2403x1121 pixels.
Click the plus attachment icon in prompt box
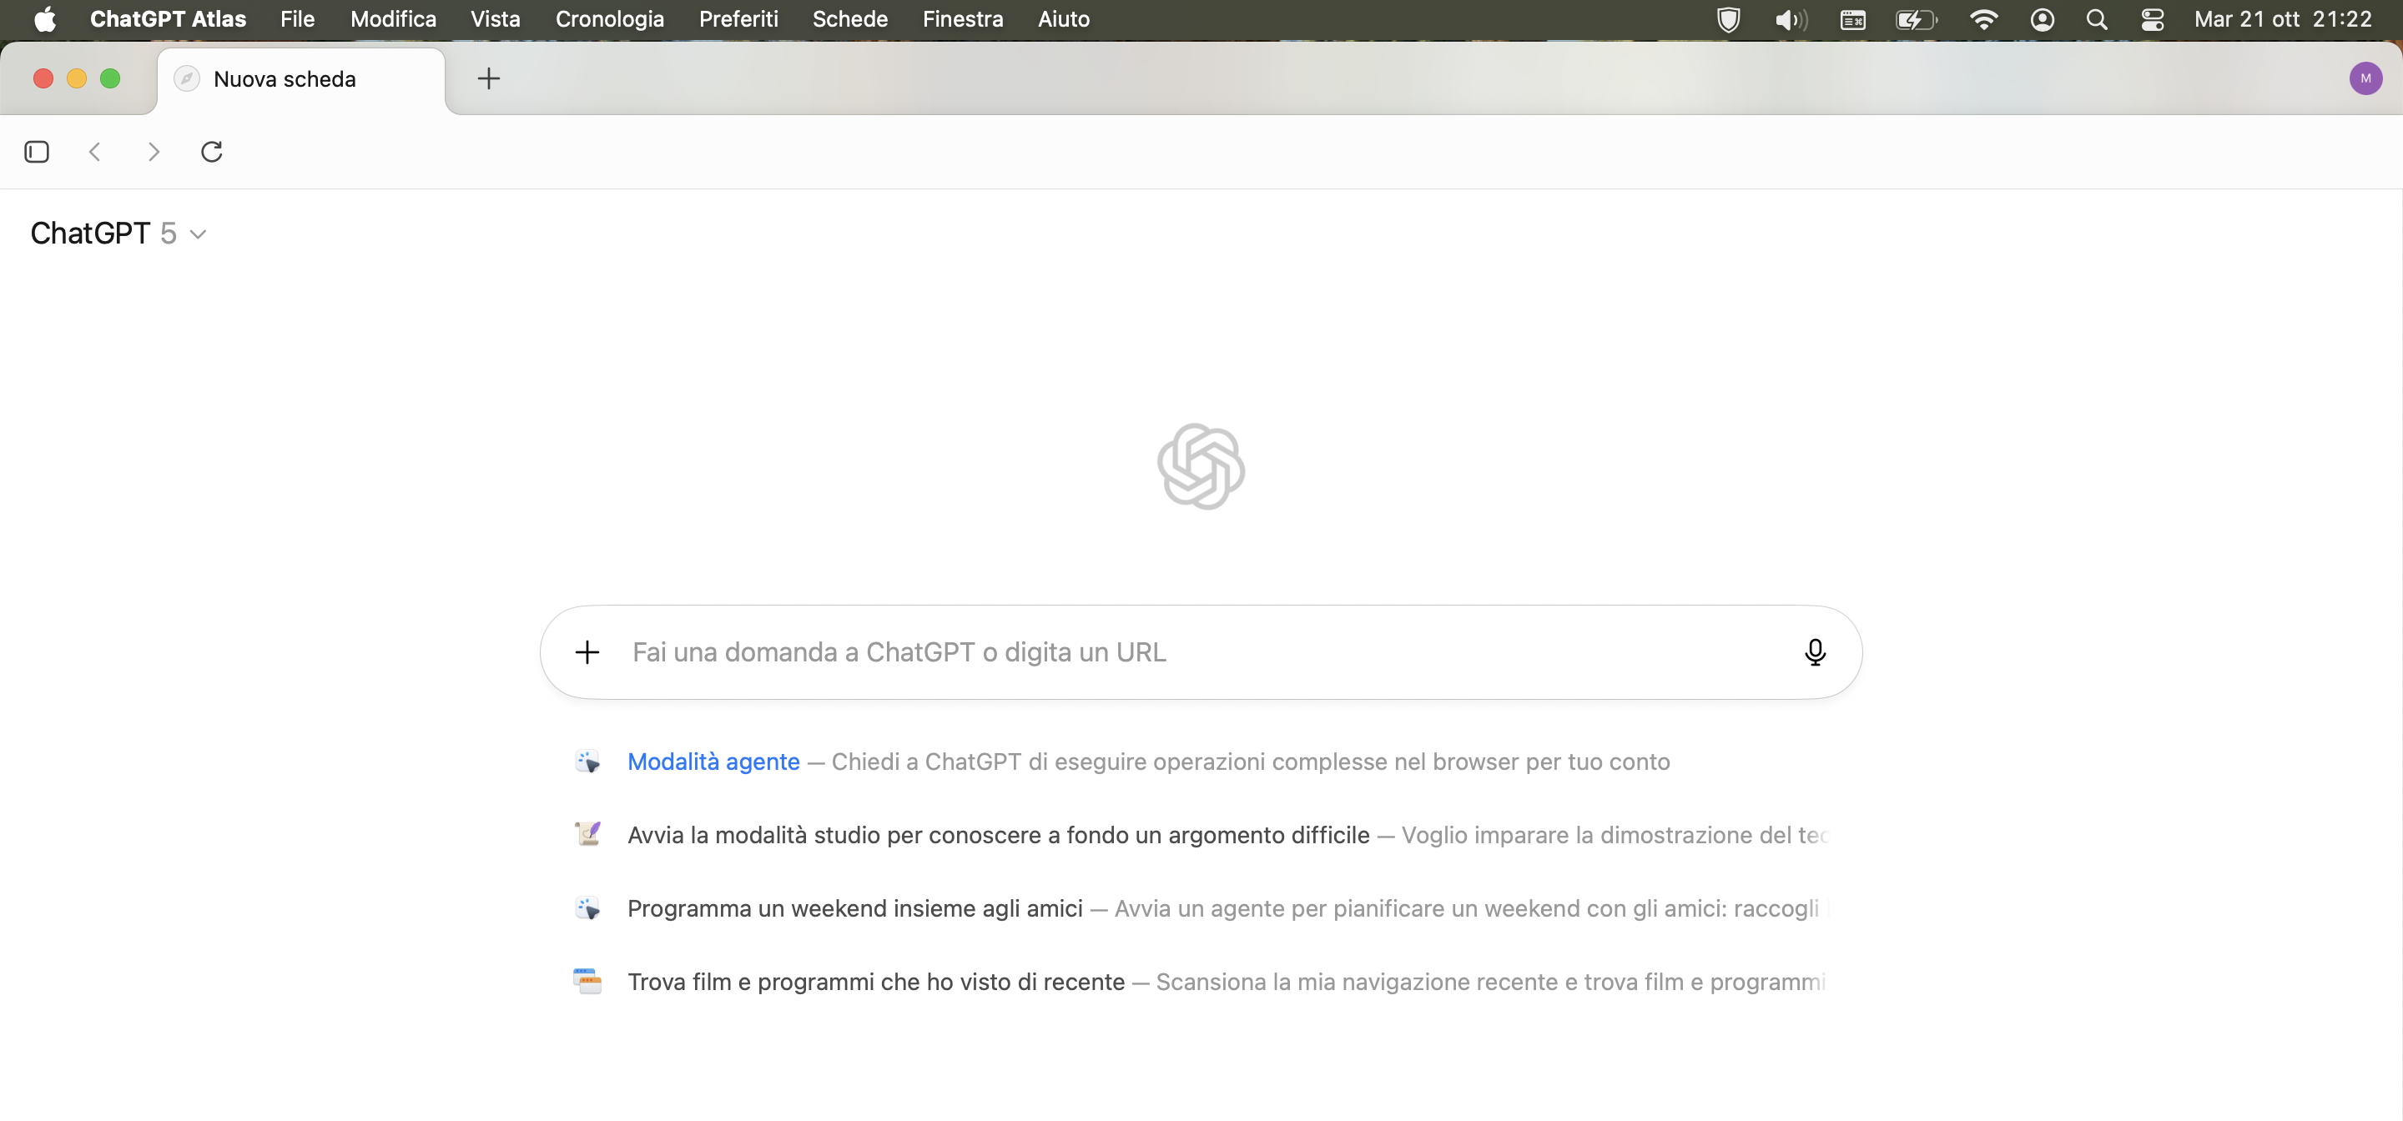[587, 652]
